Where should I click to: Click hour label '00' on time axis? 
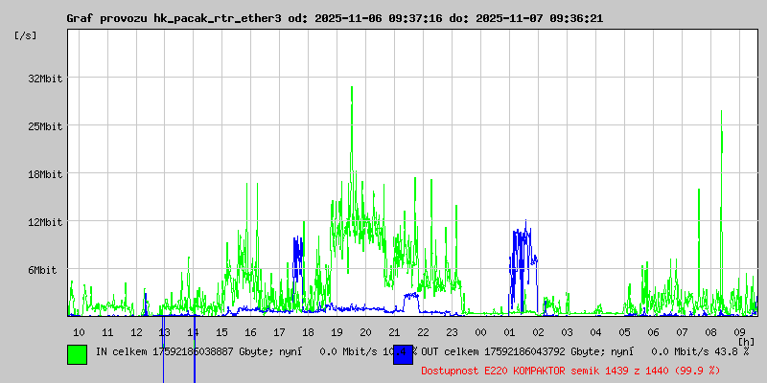[x=481, y=332]
